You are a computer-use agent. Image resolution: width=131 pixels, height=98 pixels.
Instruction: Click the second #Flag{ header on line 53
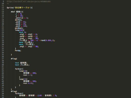[14, 91]
